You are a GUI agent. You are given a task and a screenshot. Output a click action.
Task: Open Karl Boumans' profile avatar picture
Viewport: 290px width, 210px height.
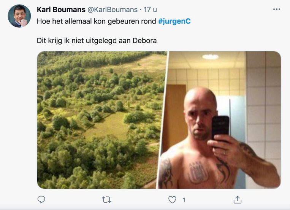click(19, 16)
